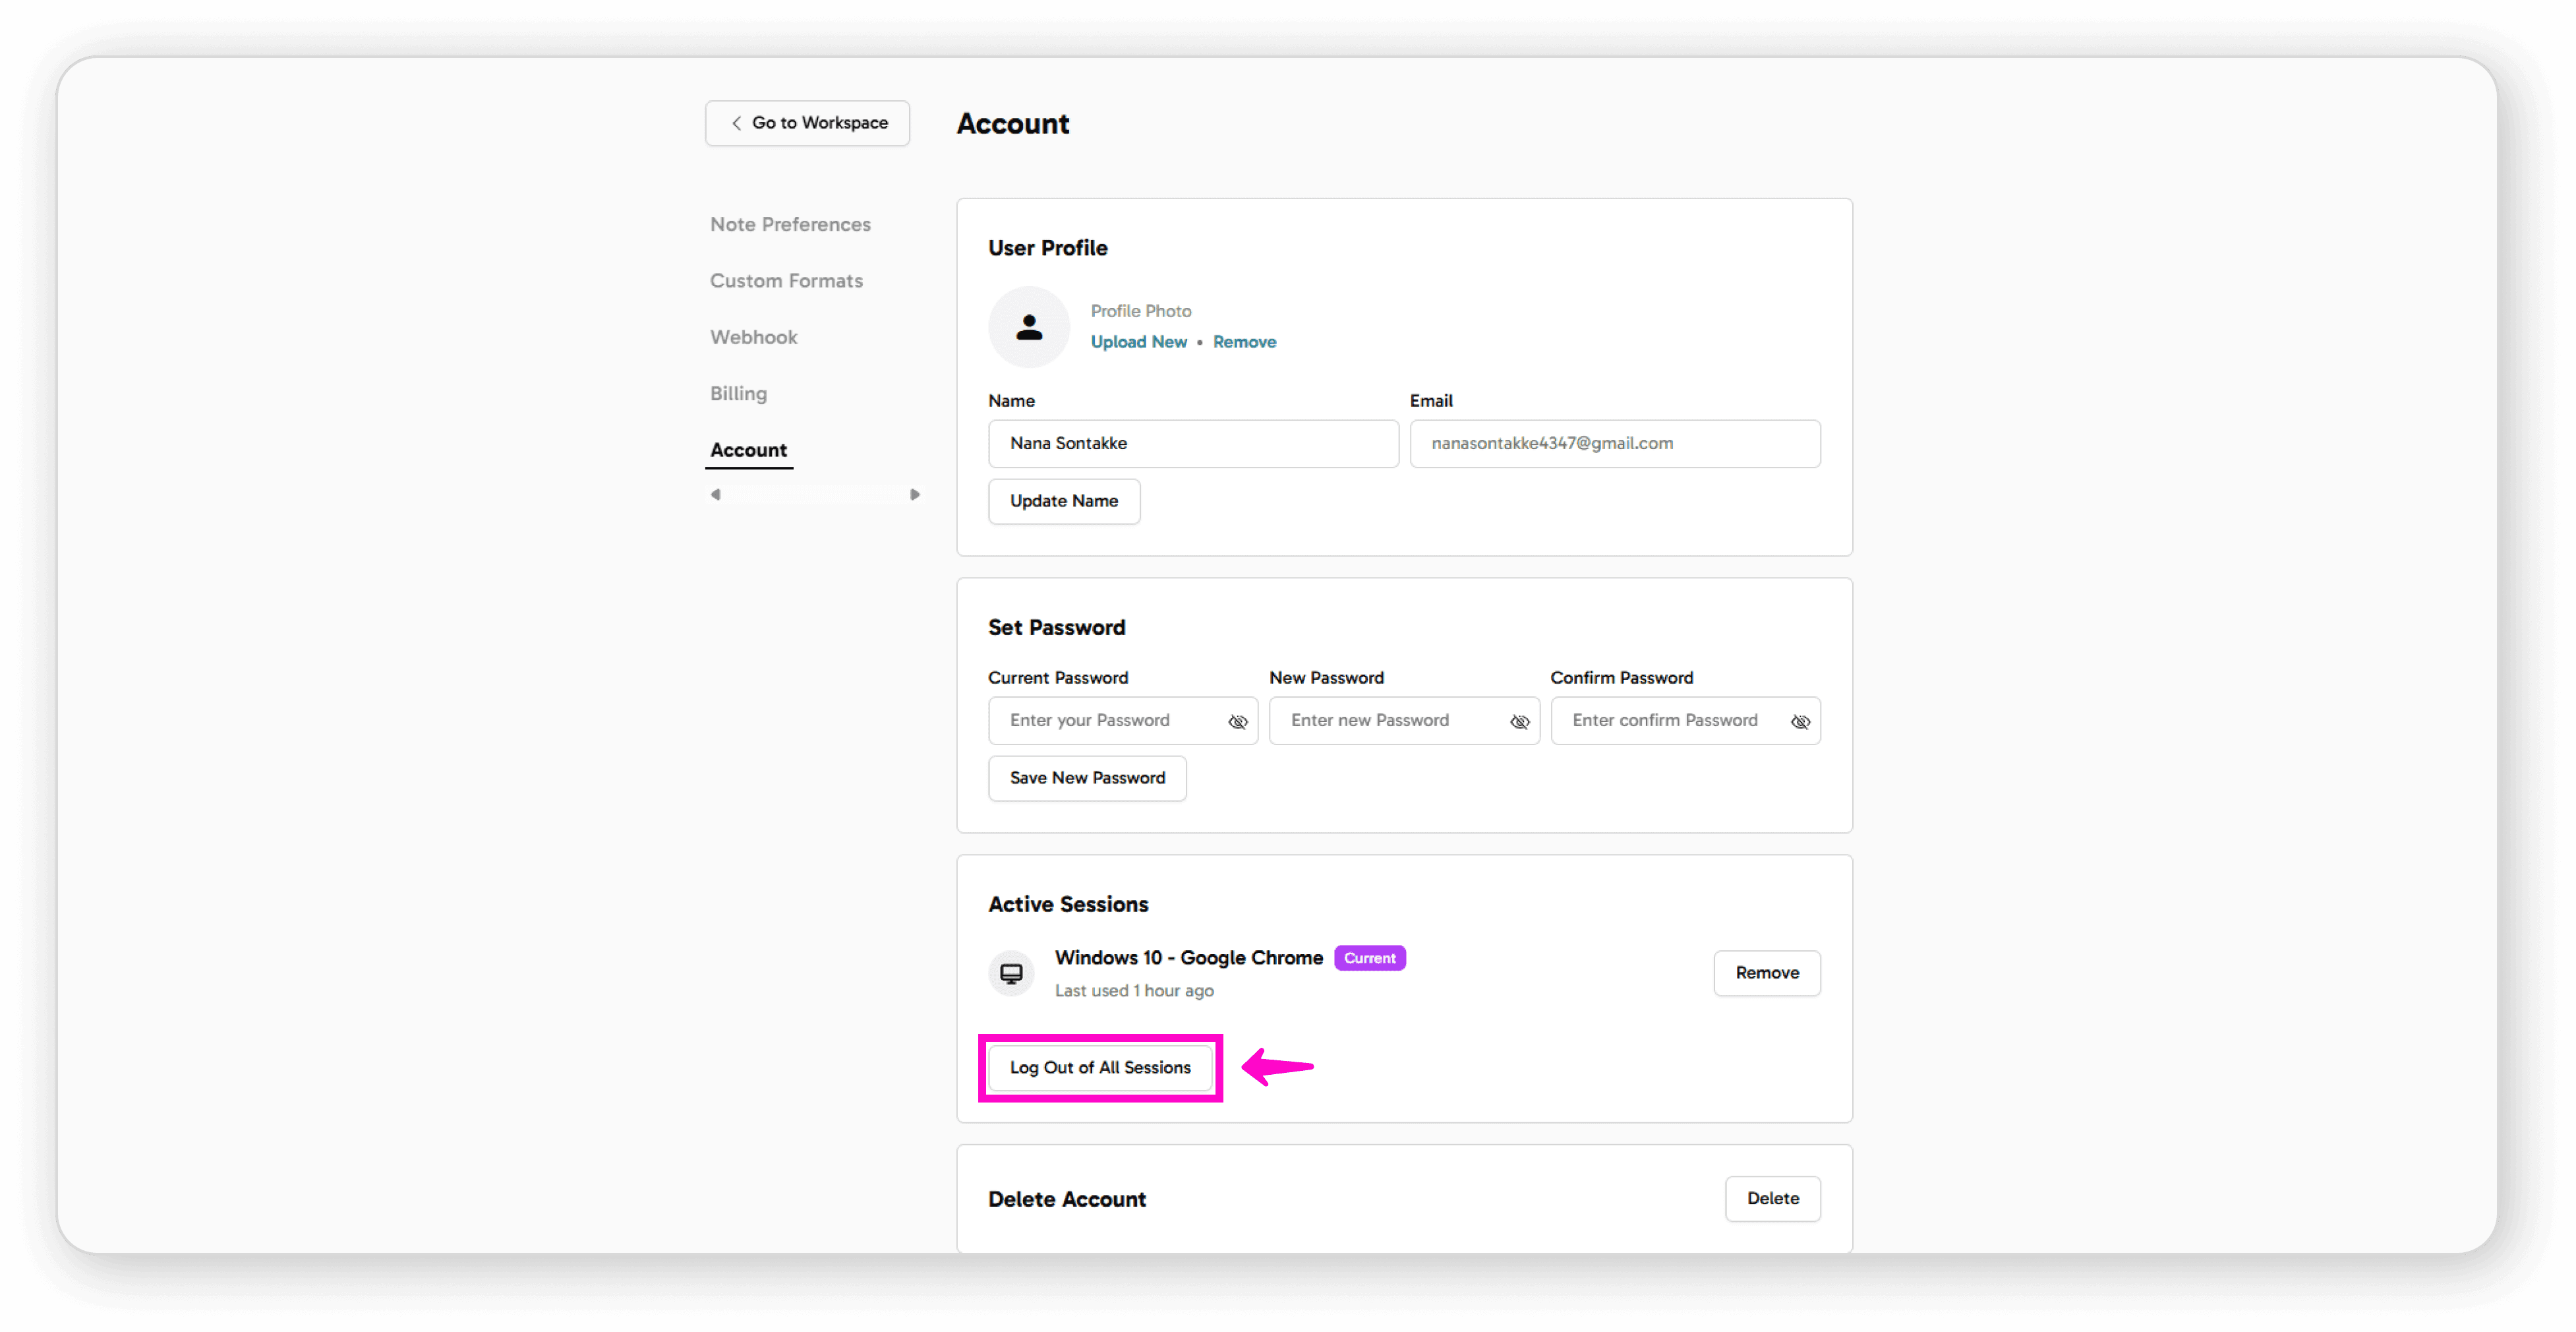This screenshot has width=2576, height=1332.
Task: Click the left scroll arrow under sidebar
Action: pos(715,495)
